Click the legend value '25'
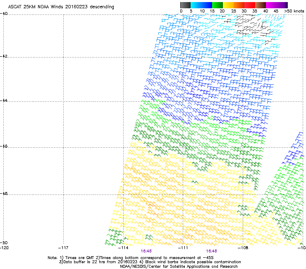 234,11
